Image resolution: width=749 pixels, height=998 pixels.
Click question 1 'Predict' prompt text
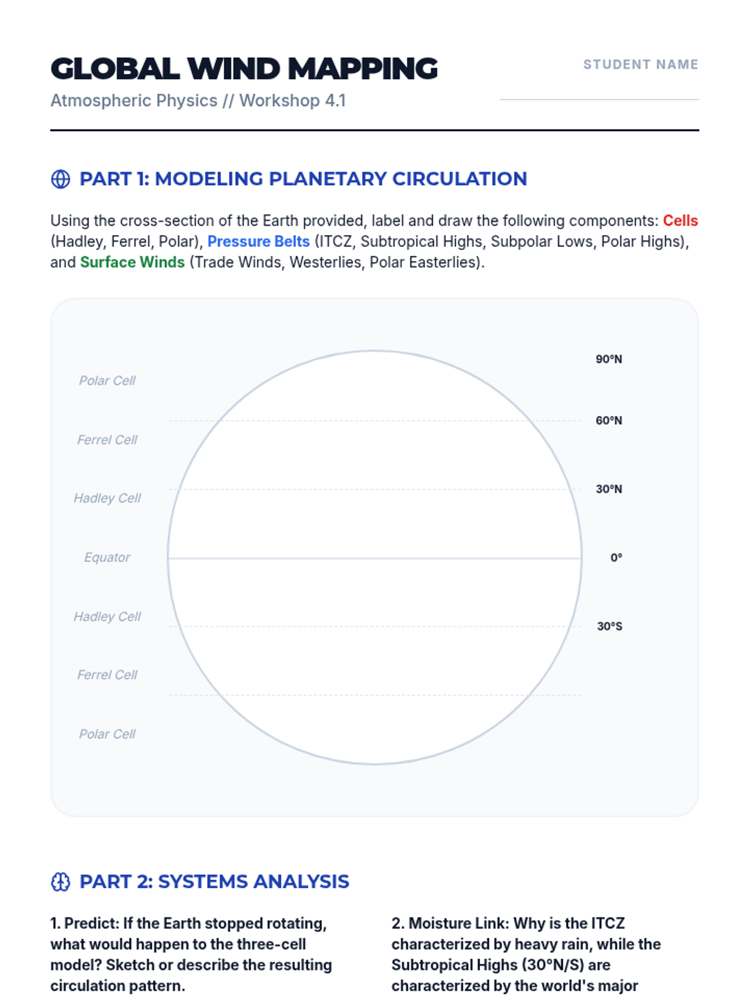191,954
